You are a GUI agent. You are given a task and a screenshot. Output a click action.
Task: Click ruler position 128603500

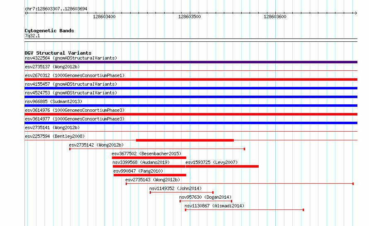(x=189, y=17)
